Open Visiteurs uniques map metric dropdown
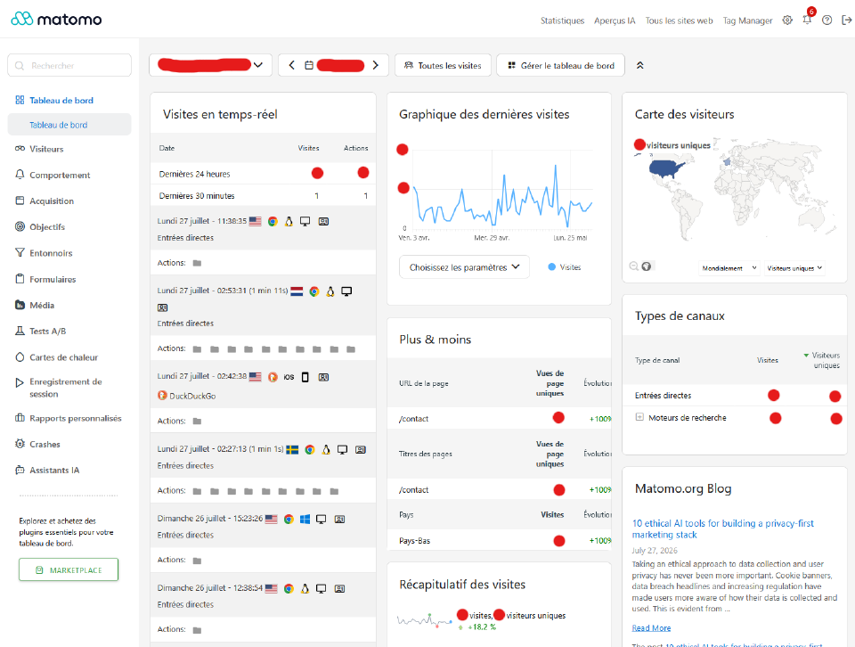The image size is (855, 647). point(794,268)
